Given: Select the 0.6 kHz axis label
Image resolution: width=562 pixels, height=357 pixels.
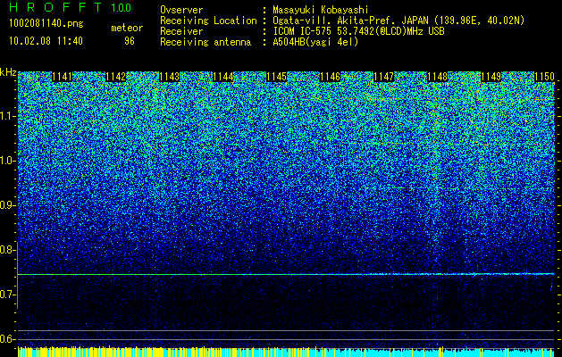Looking at the screenshot, I should pos(6,339).
